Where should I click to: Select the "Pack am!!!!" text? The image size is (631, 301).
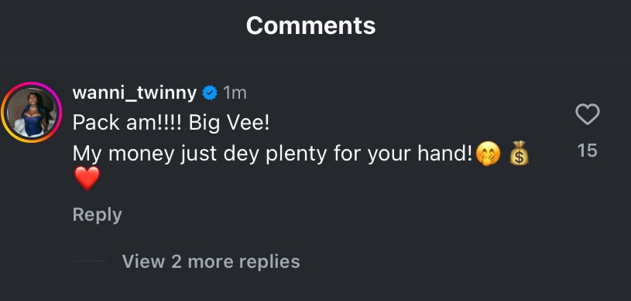(x=128, y=123)
